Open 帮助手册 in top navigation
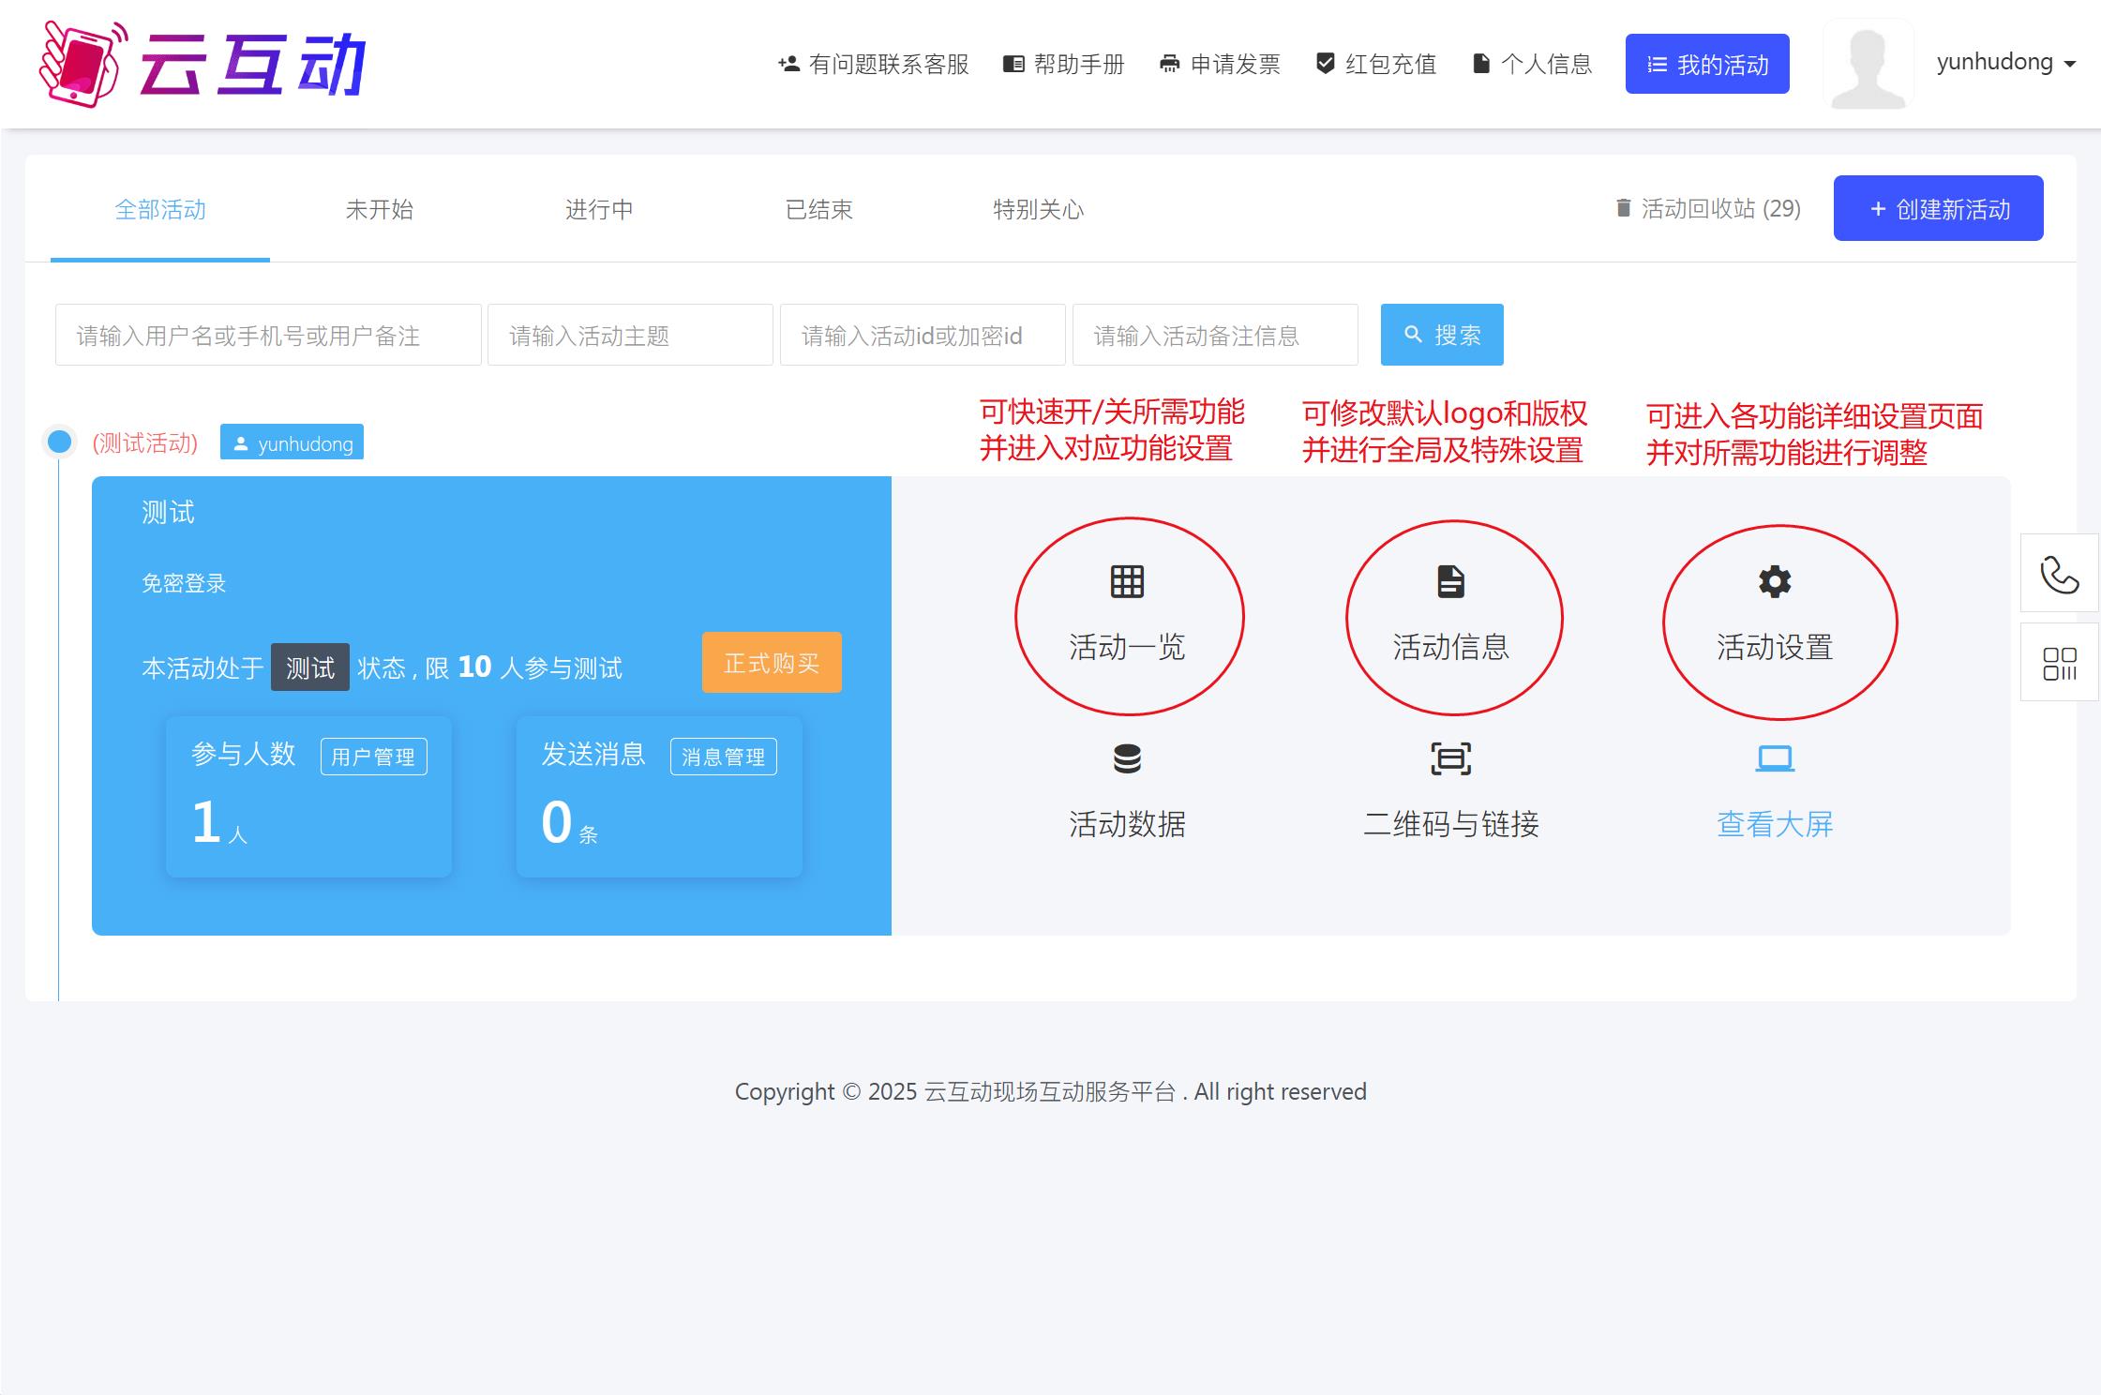Viewport: 2101px width, 1395px height. [1064, 65]
